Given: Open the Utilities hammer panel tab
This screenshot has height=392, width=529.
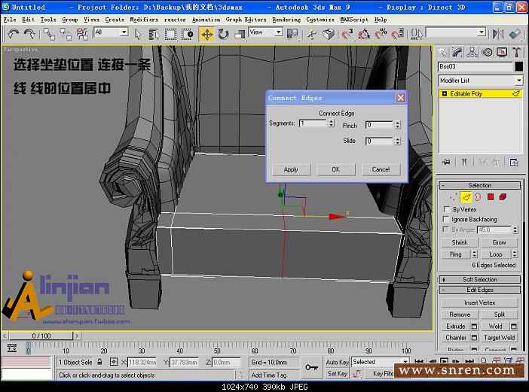Looking at the screenshot, I should point(517,52).
